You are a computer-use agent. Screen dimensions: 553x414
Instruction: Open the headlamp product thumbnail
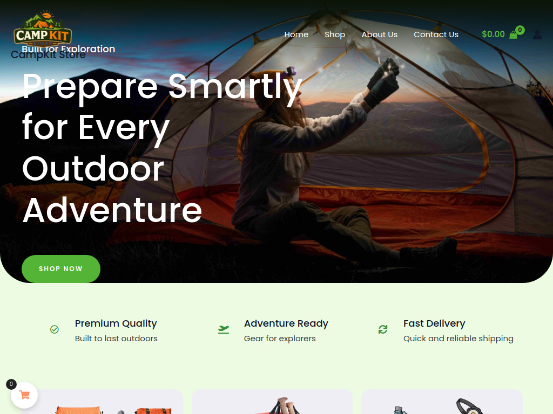(x=442, y=402)
